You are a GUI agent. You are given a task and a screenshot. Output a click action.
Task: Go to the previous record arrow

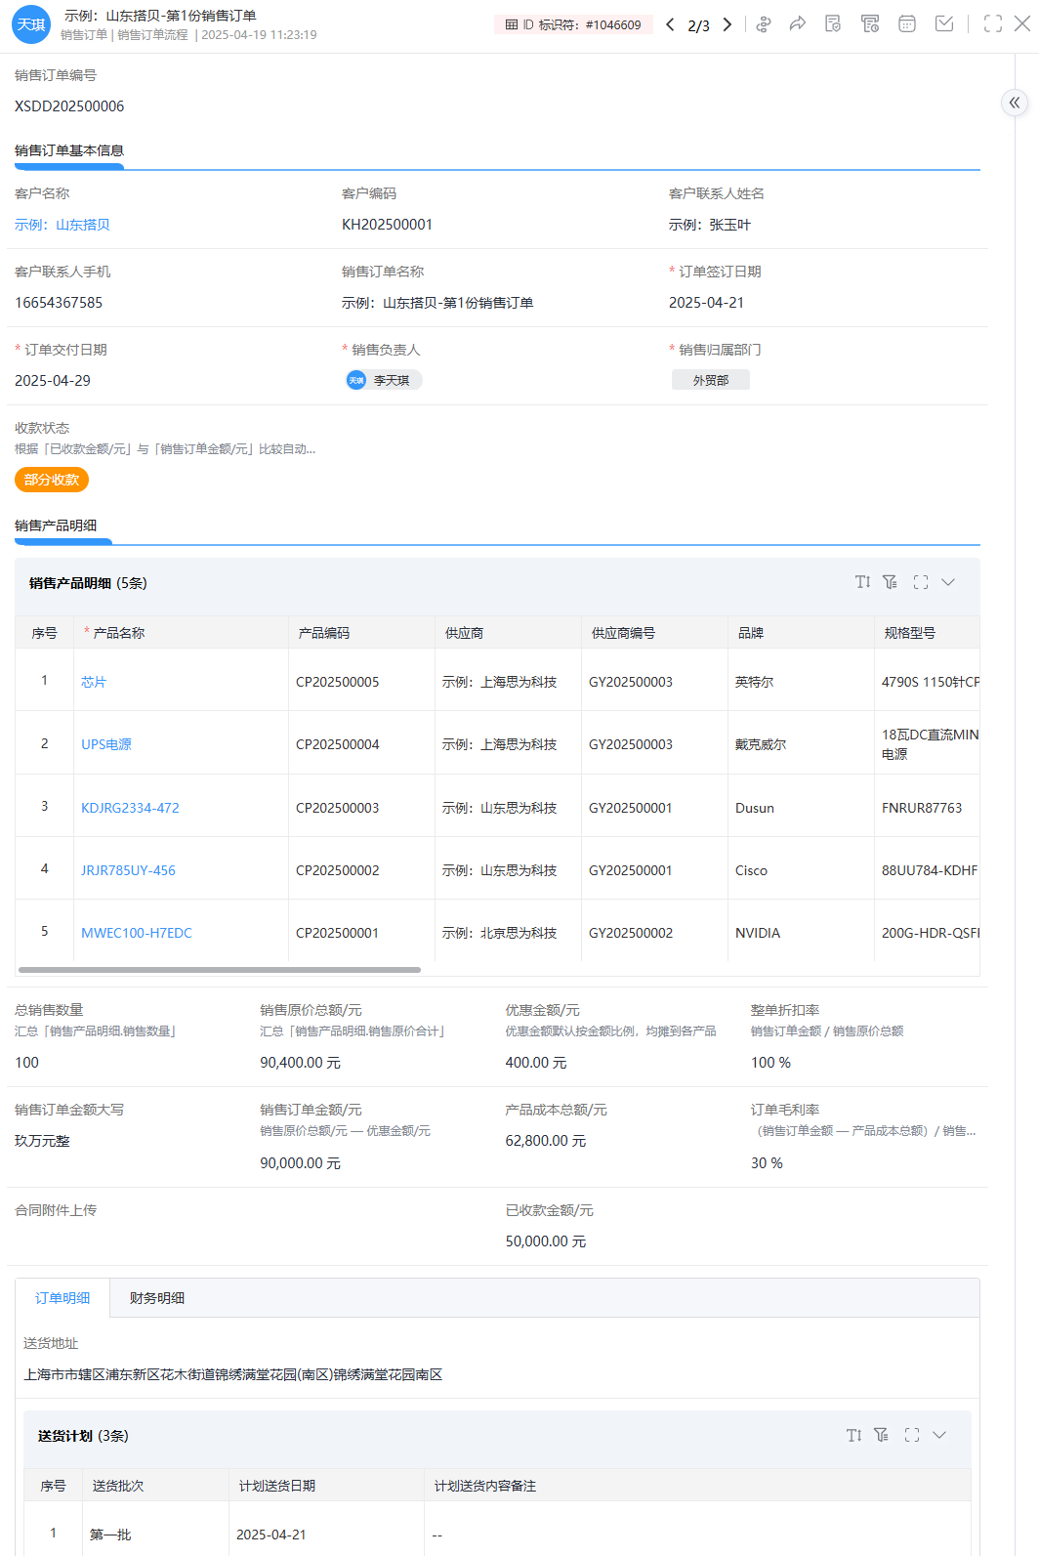click(x=670, y=24)
